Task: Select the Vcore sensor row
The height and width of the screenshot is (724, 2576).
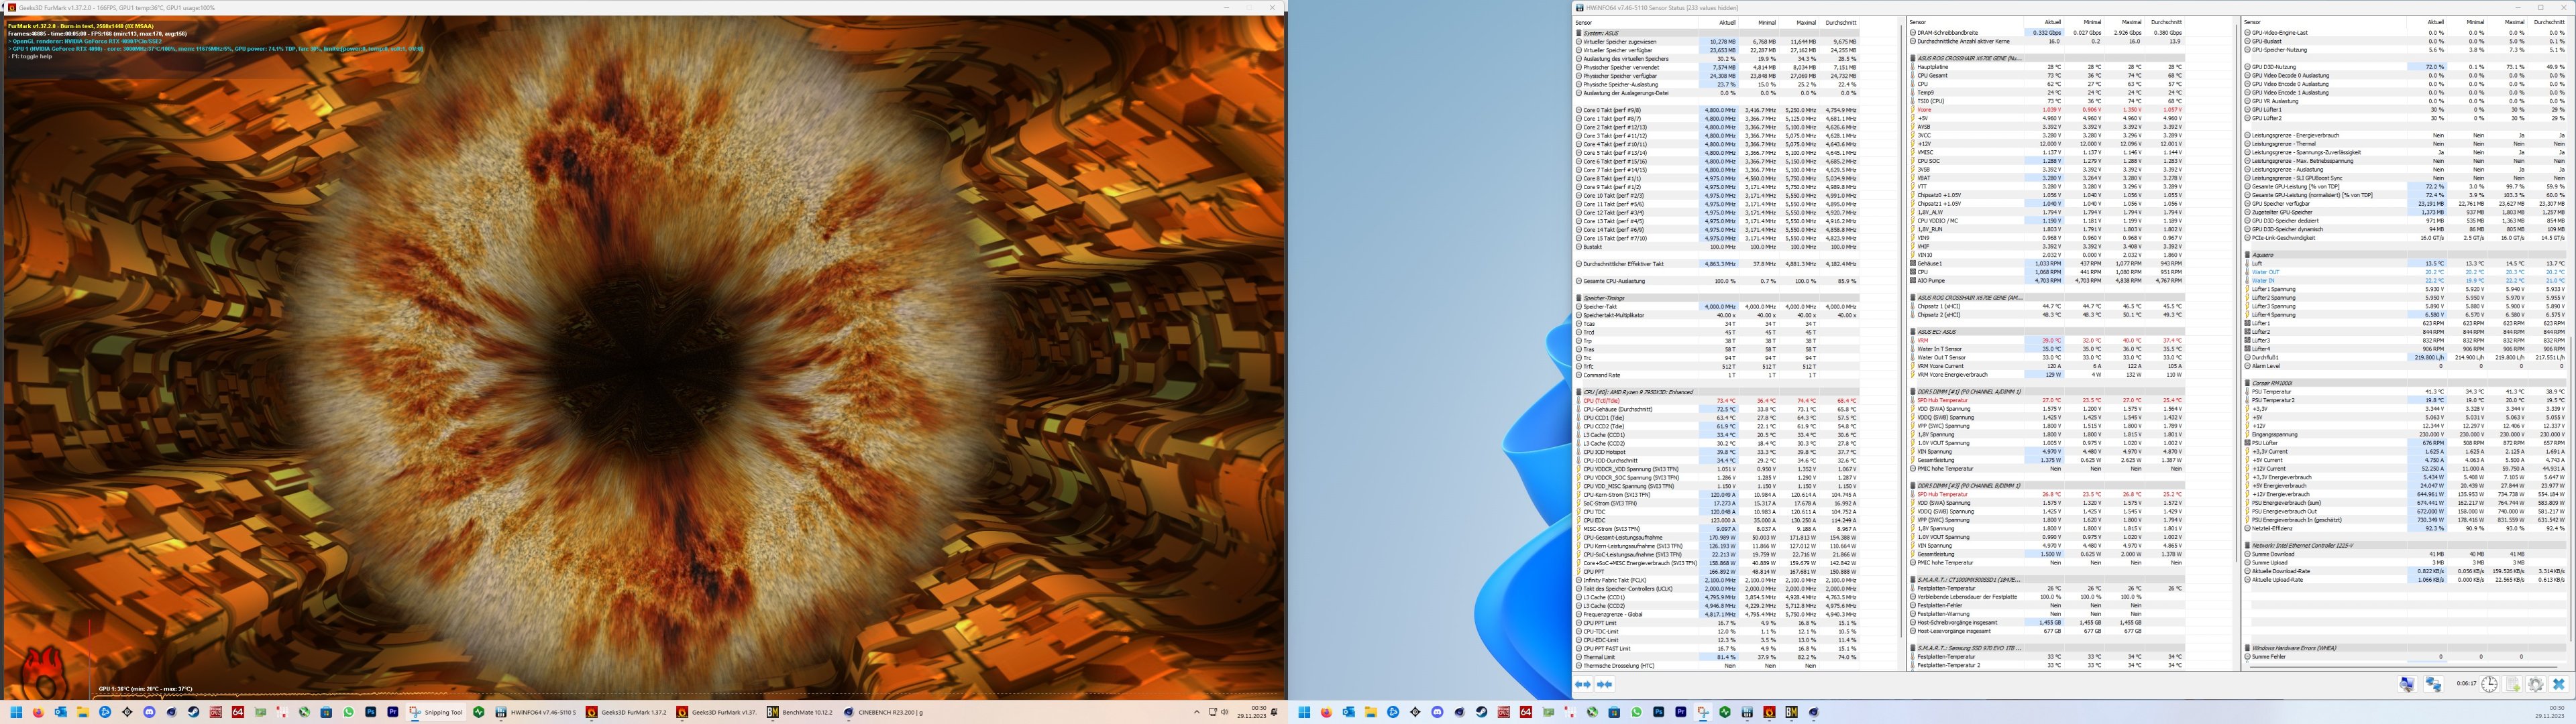Action: pos(1925,110)
